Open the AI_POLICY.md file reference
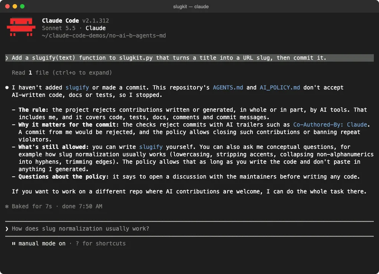The image size is (379, 274). 280,88
